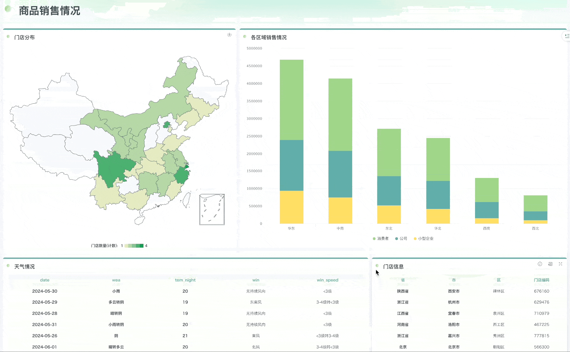Toggle the 公司 legend item

point(401,239)
